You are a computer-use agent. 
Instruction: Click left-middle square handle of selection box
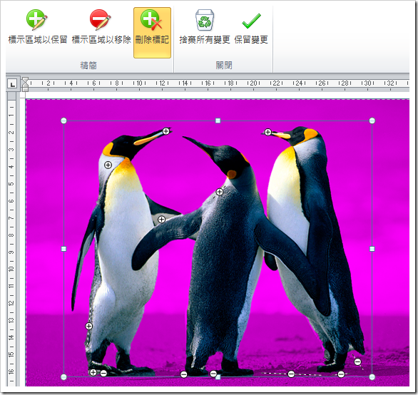pos(63,249)
